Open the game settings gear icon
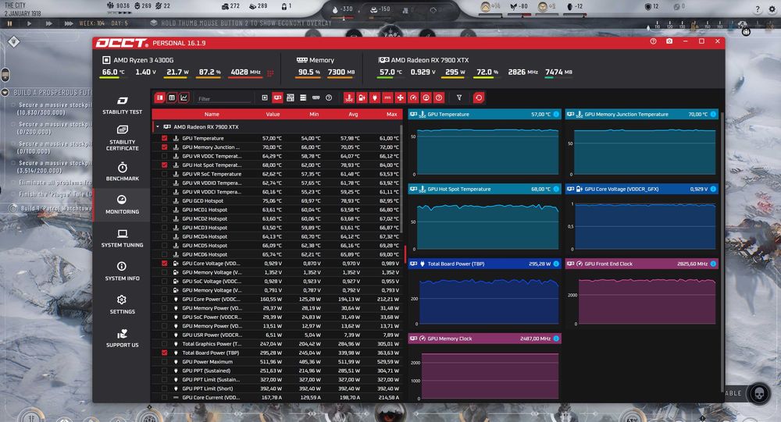 tap(772, 9)
